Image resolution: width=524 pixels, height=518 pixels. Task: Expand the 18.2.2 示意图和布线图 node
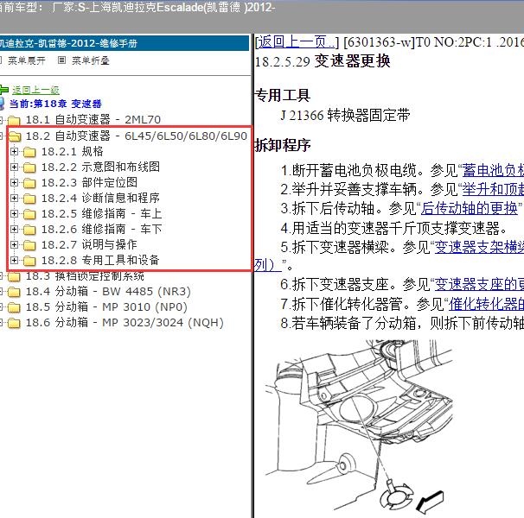coord(14,167)
